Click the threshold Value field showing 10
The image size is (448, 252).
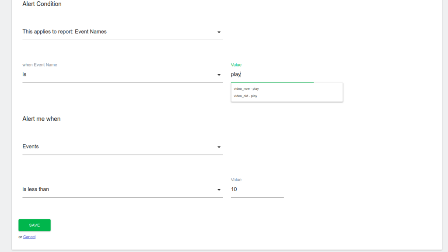tap(257, 189)
